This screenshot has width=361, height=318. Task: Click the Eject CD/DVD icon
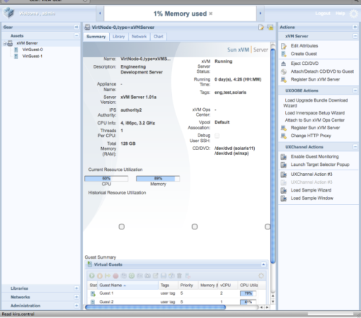pos(284,63)
